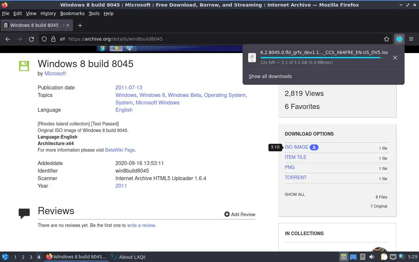Click the green floppy disk software icon
Image resolution: width=419 pixels, height=262 pixels.
[x=24, y=66]
